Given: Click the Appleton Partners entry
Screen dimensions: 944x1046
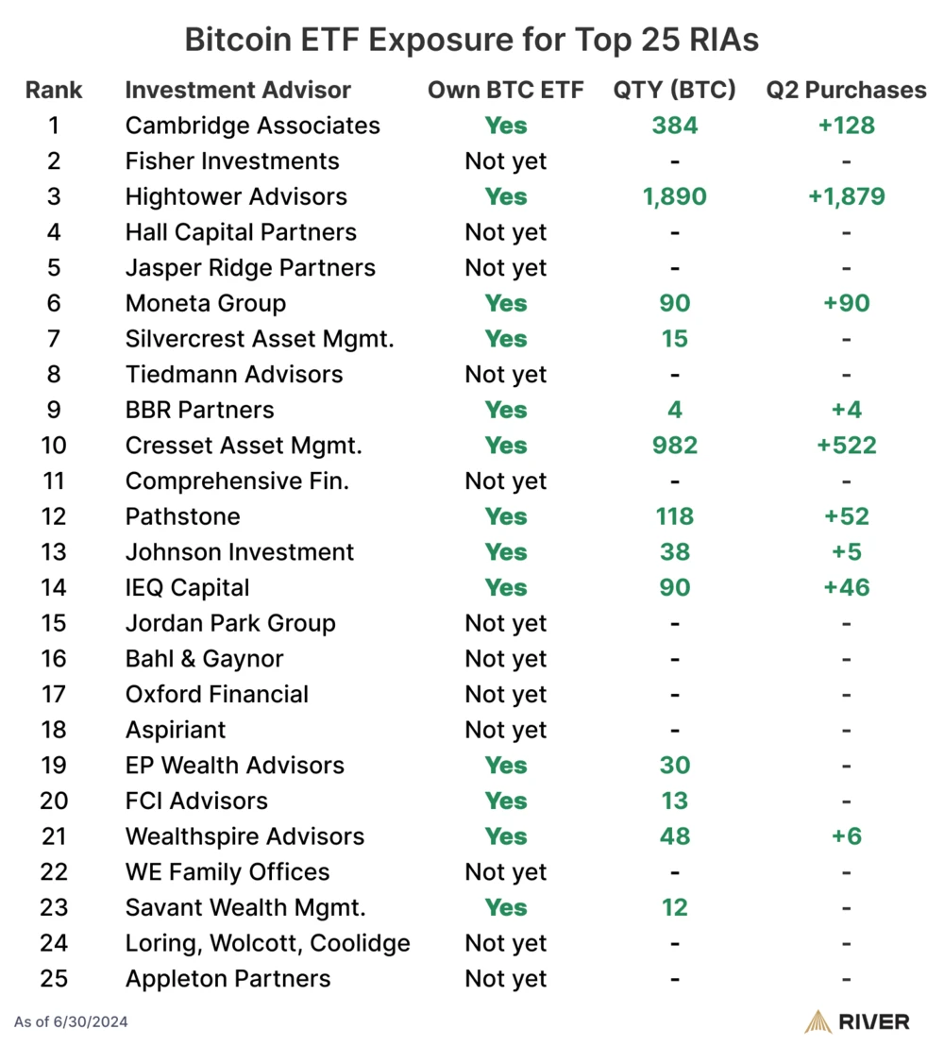Looking at the screenshot, I should 228,979.
